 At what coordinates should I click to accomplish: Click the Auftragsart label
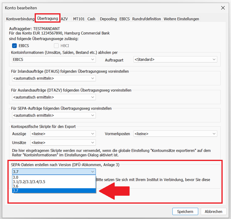[x=114, y=60]
